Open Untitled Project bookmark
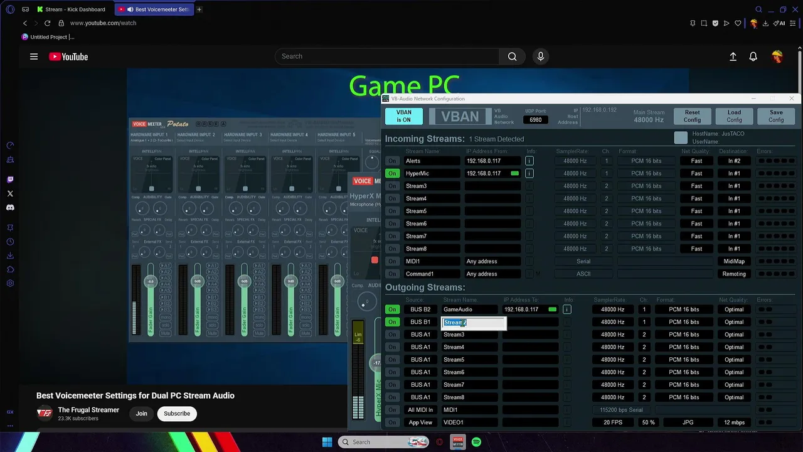 tap(48, 37)
